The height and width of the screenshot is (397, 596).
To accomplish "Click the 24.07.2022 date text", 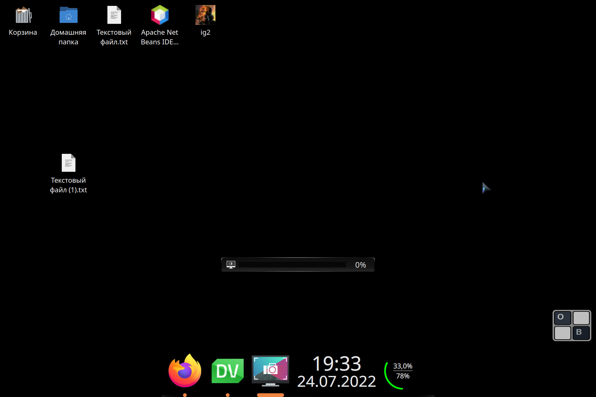I will (337, 381).
